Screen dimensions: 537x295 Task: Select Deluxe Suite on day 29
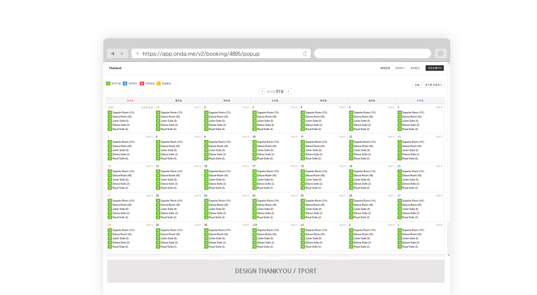169,243
